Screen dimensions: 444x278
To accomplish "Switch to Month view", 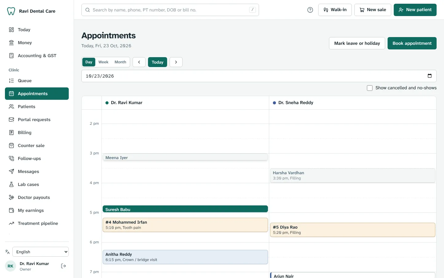I will point(120,62).
